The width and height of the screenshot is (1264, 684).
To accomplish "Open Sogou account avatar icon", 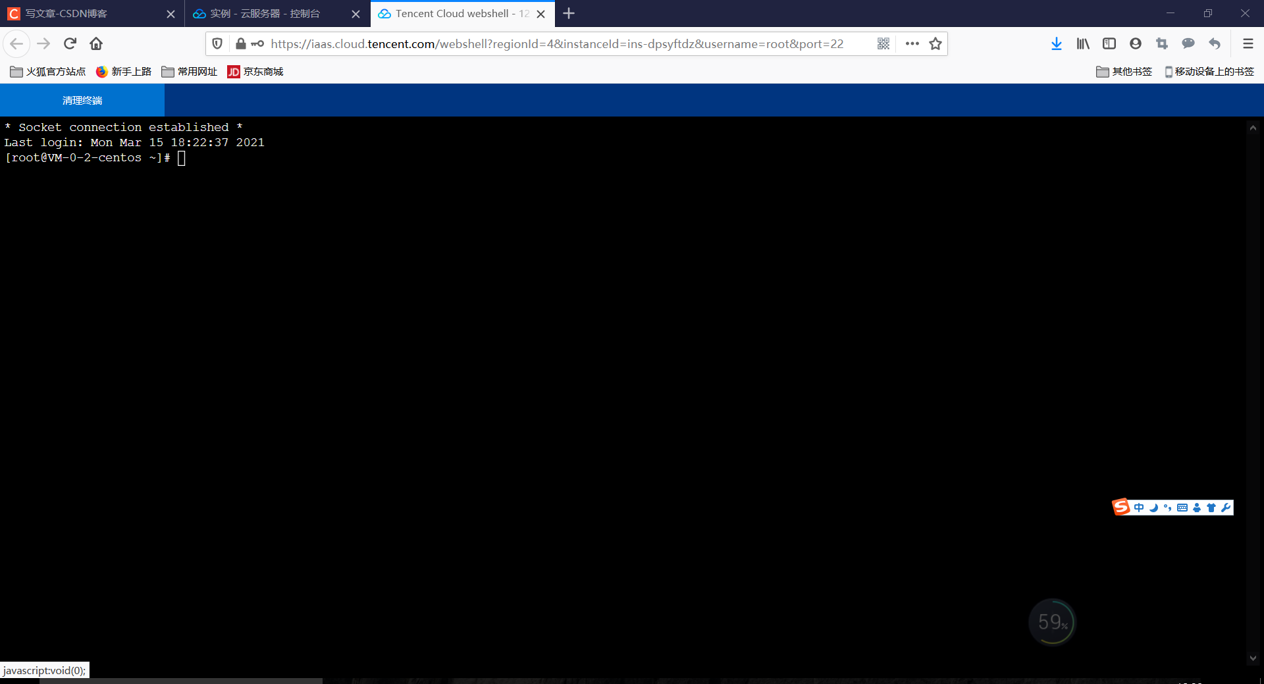I will 1197,507.
